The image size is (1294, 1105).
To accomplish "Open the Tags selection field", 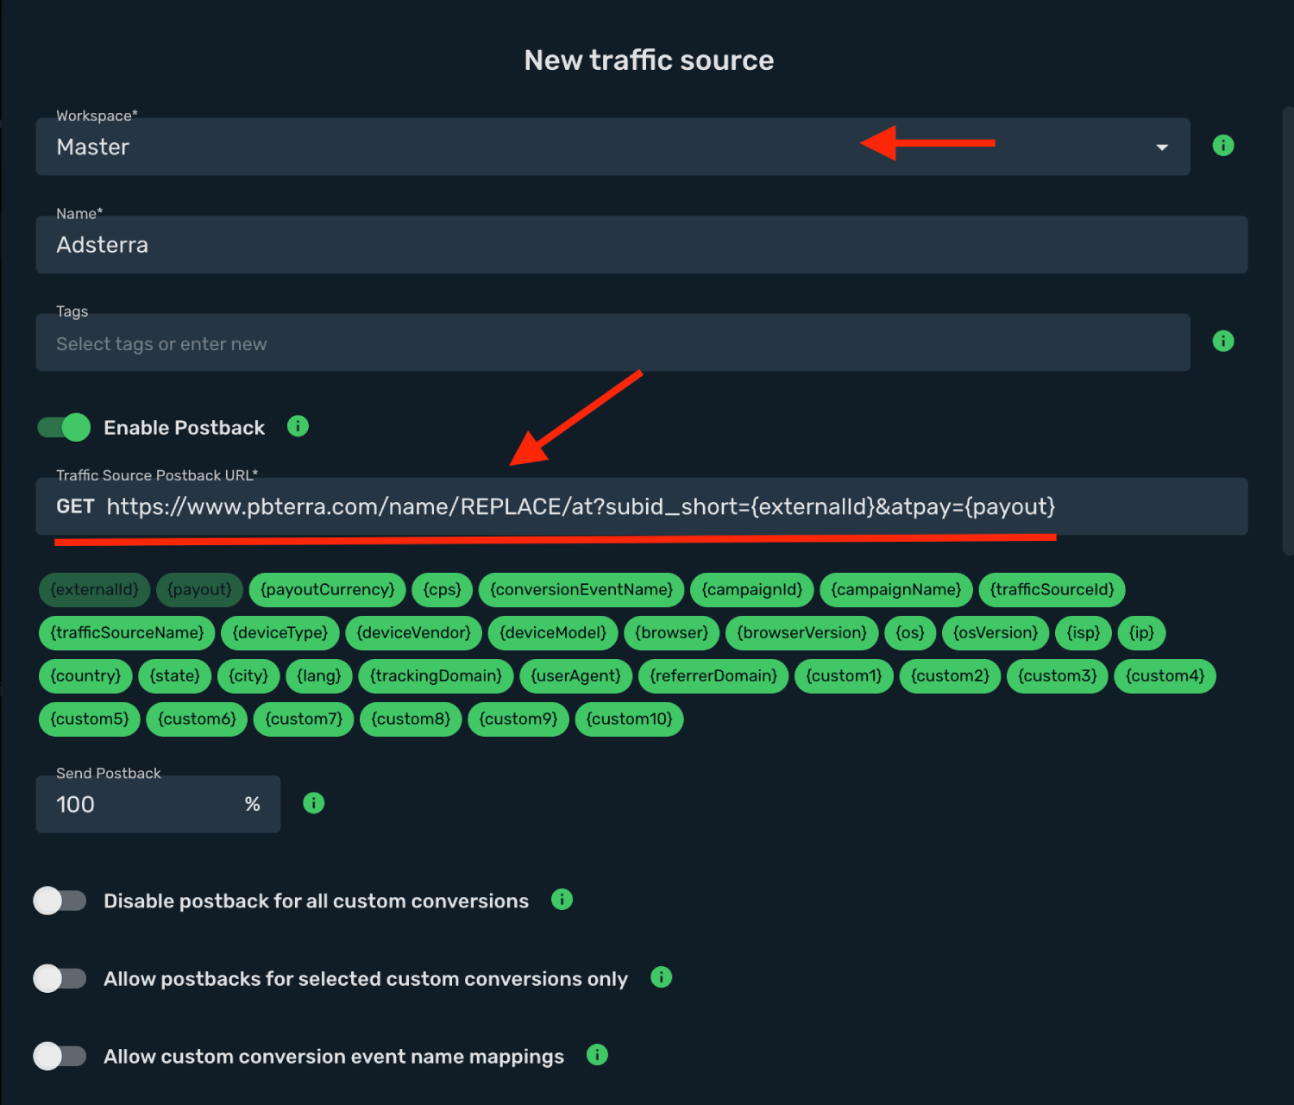I will pyautogui.click(x=612, y=342).
